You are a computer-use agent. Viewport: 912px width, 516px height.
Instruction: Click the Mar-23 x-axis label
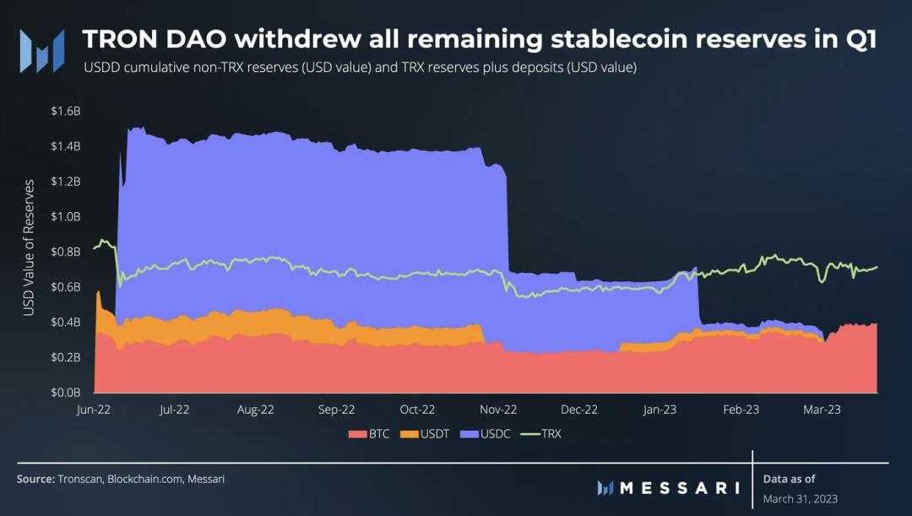(x=822, y=410)
